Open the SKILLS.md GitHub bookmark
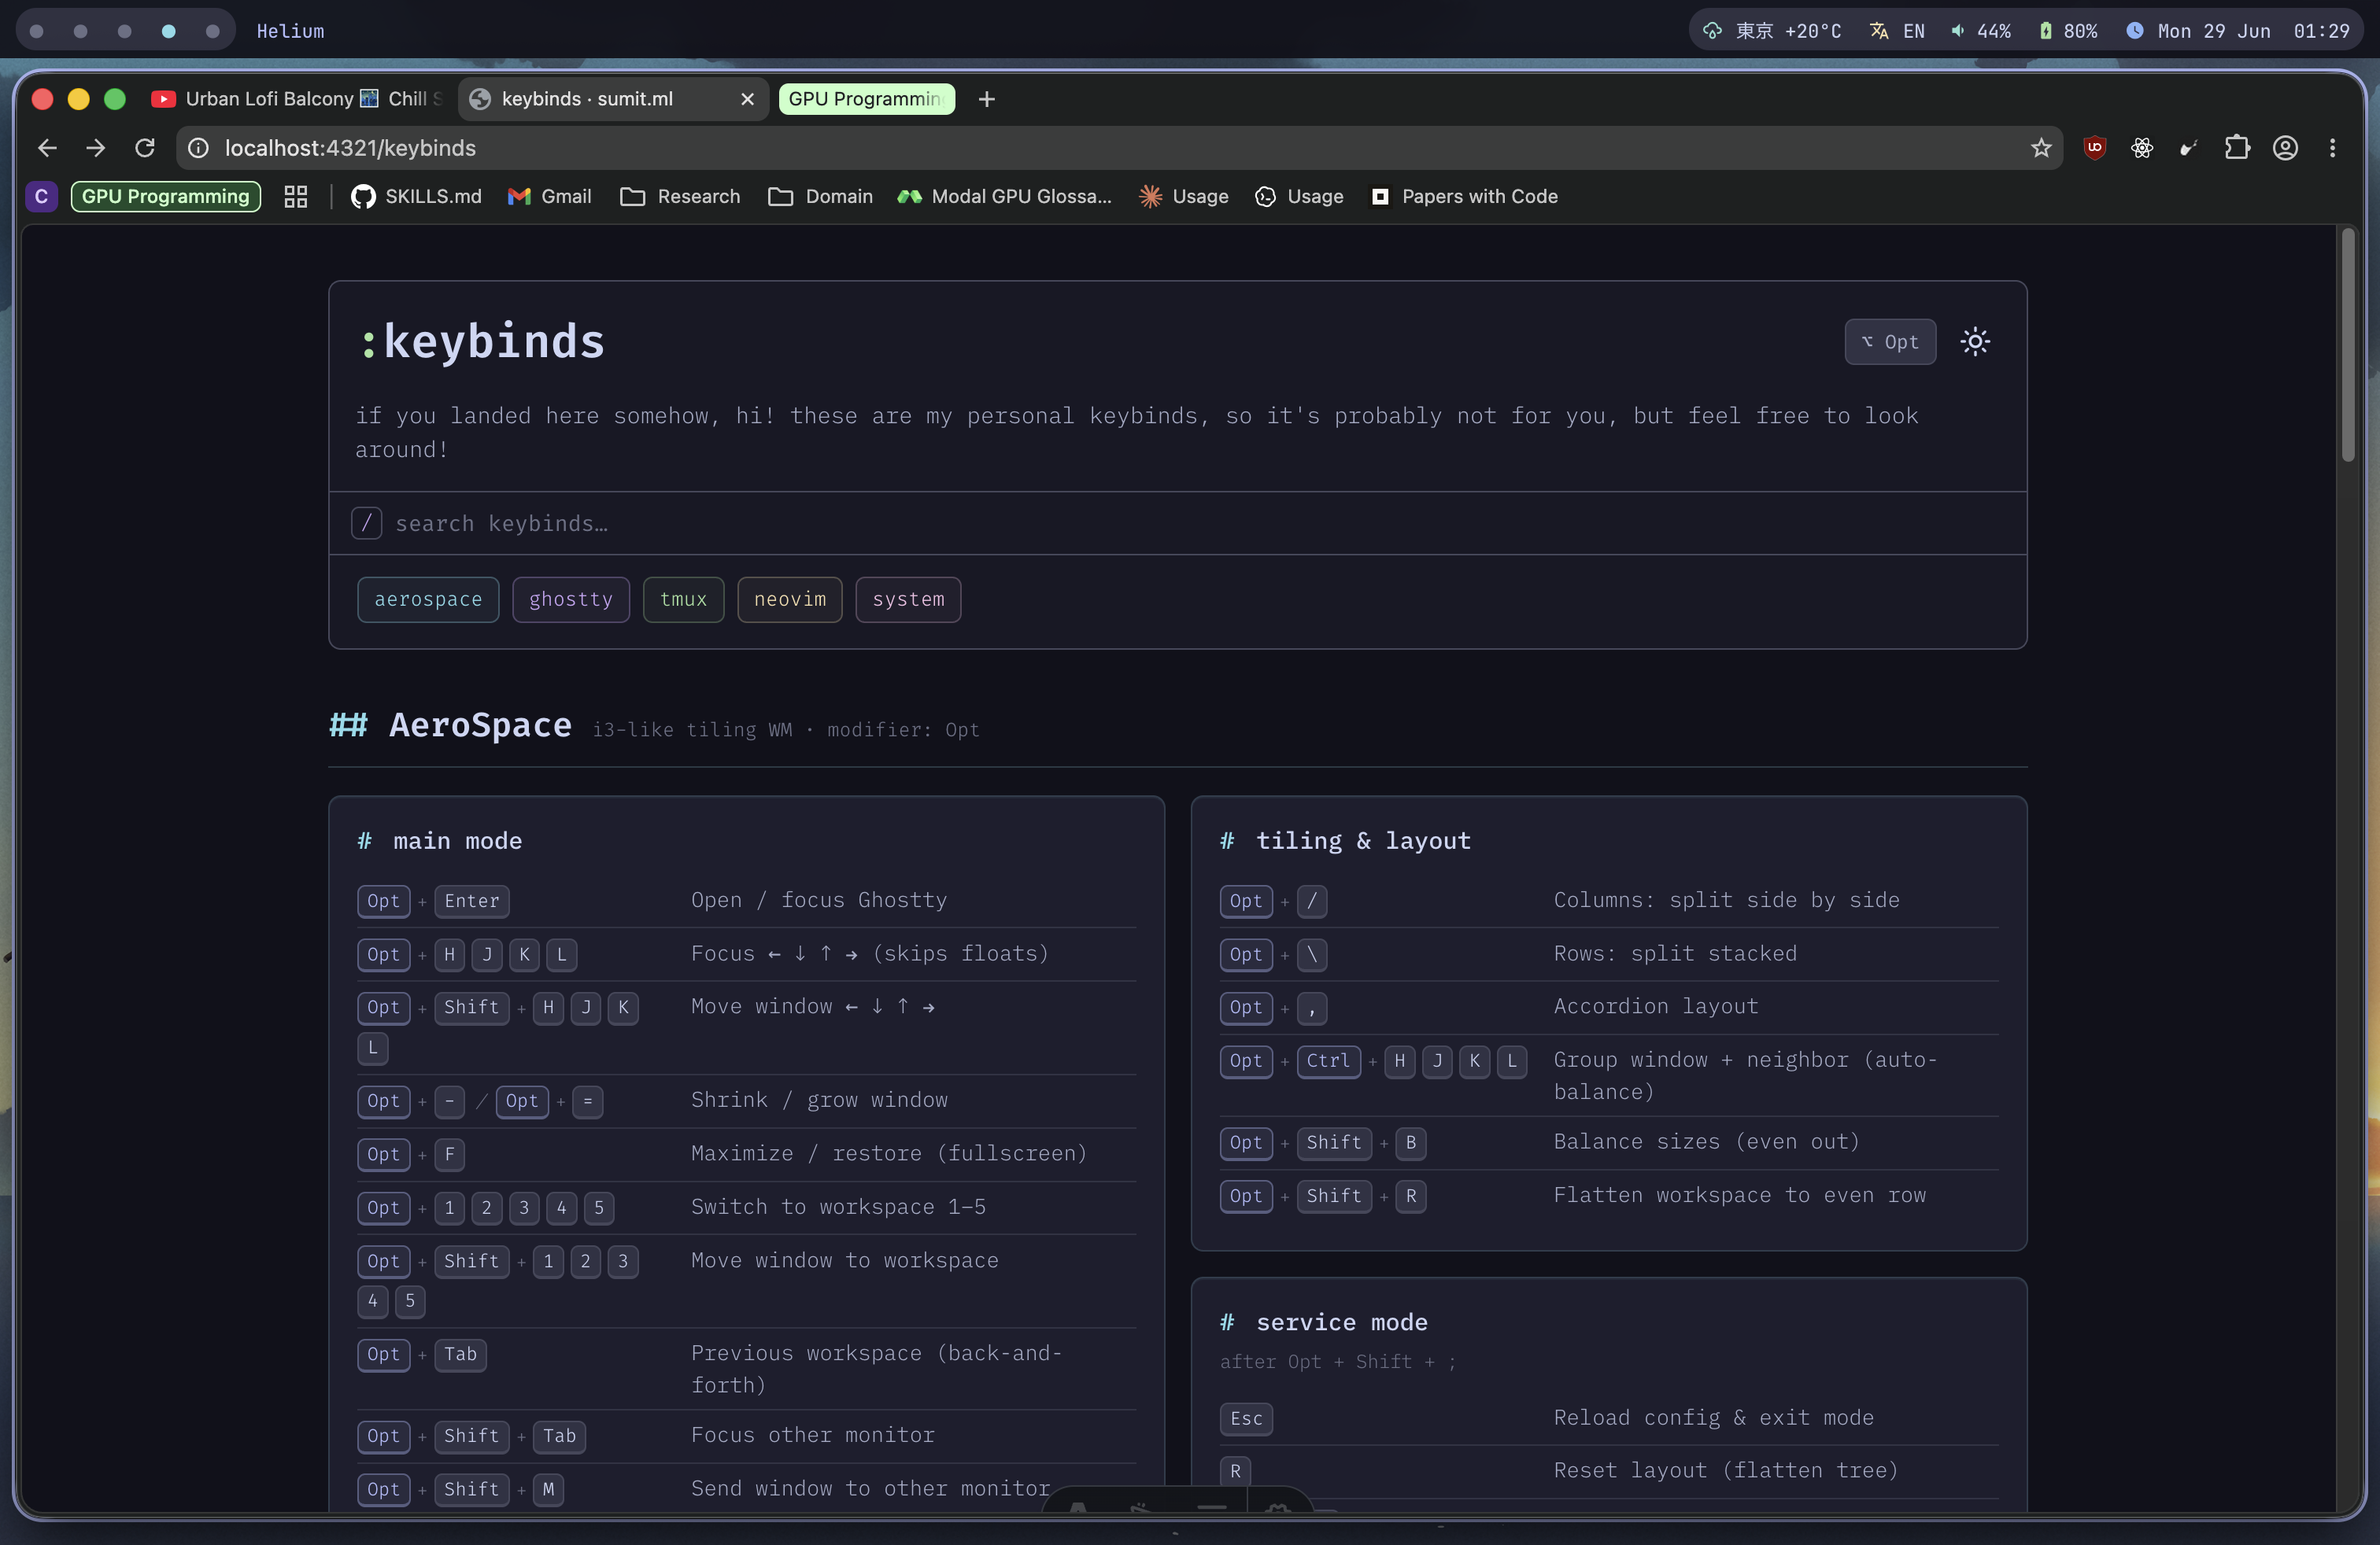This screenshot has height=1545, width=2380. tap(416, 197)
